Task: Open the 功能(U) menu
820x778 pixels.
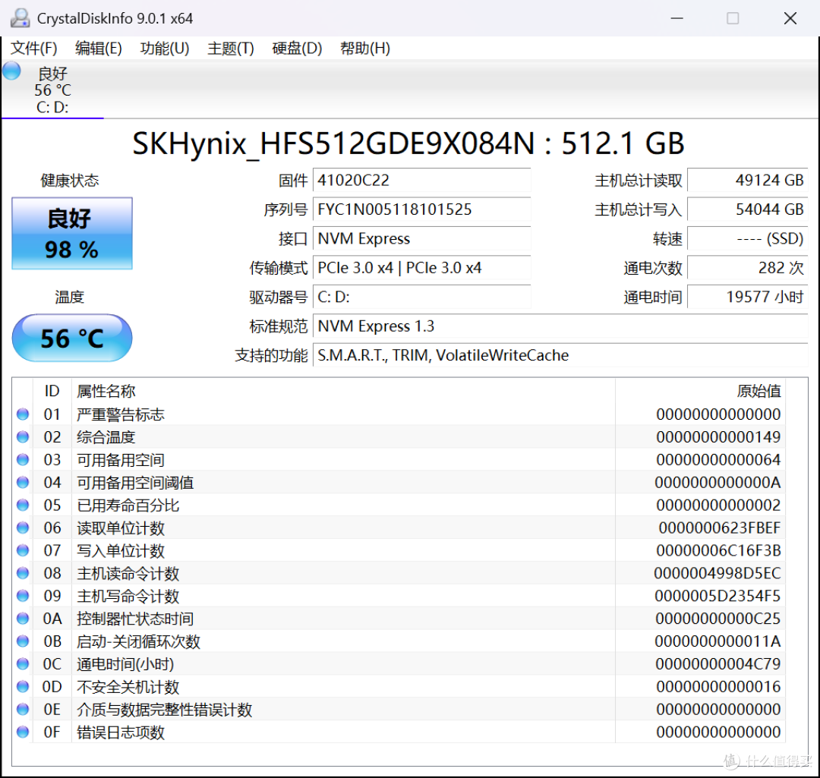Action: click(x=165, y=48)
